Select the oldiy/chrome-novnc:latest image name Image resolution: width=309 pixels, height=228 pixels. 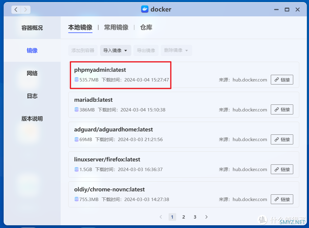(x=109, y=190)
